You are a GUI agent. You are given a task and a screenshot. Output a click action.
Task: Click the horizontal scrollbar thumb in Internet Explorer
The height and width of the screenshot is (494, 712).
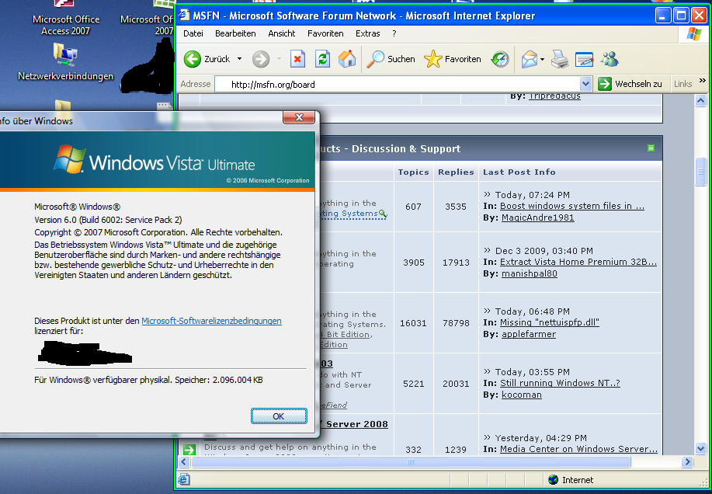coord(411,462)
